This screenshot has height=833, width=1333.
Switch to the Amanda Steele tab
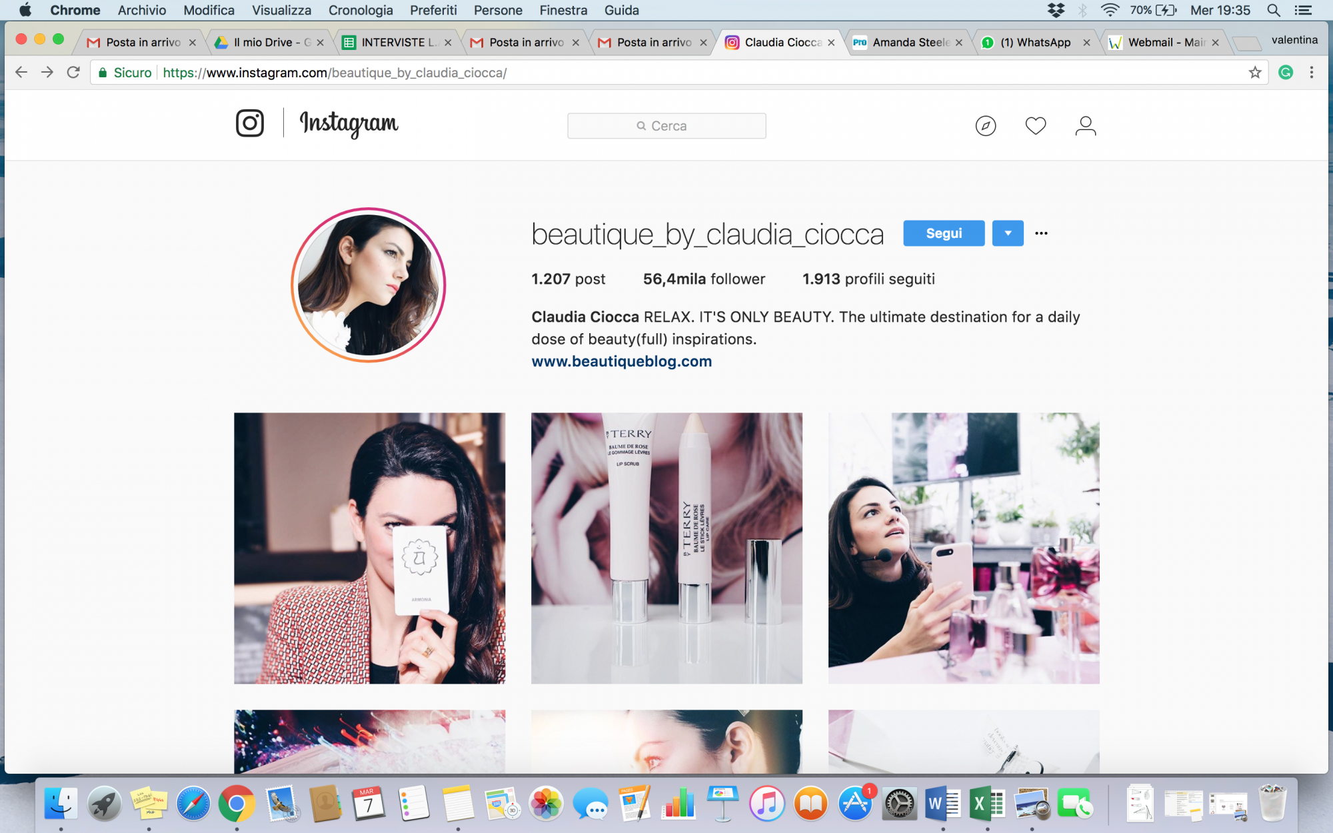click(907, 42)
